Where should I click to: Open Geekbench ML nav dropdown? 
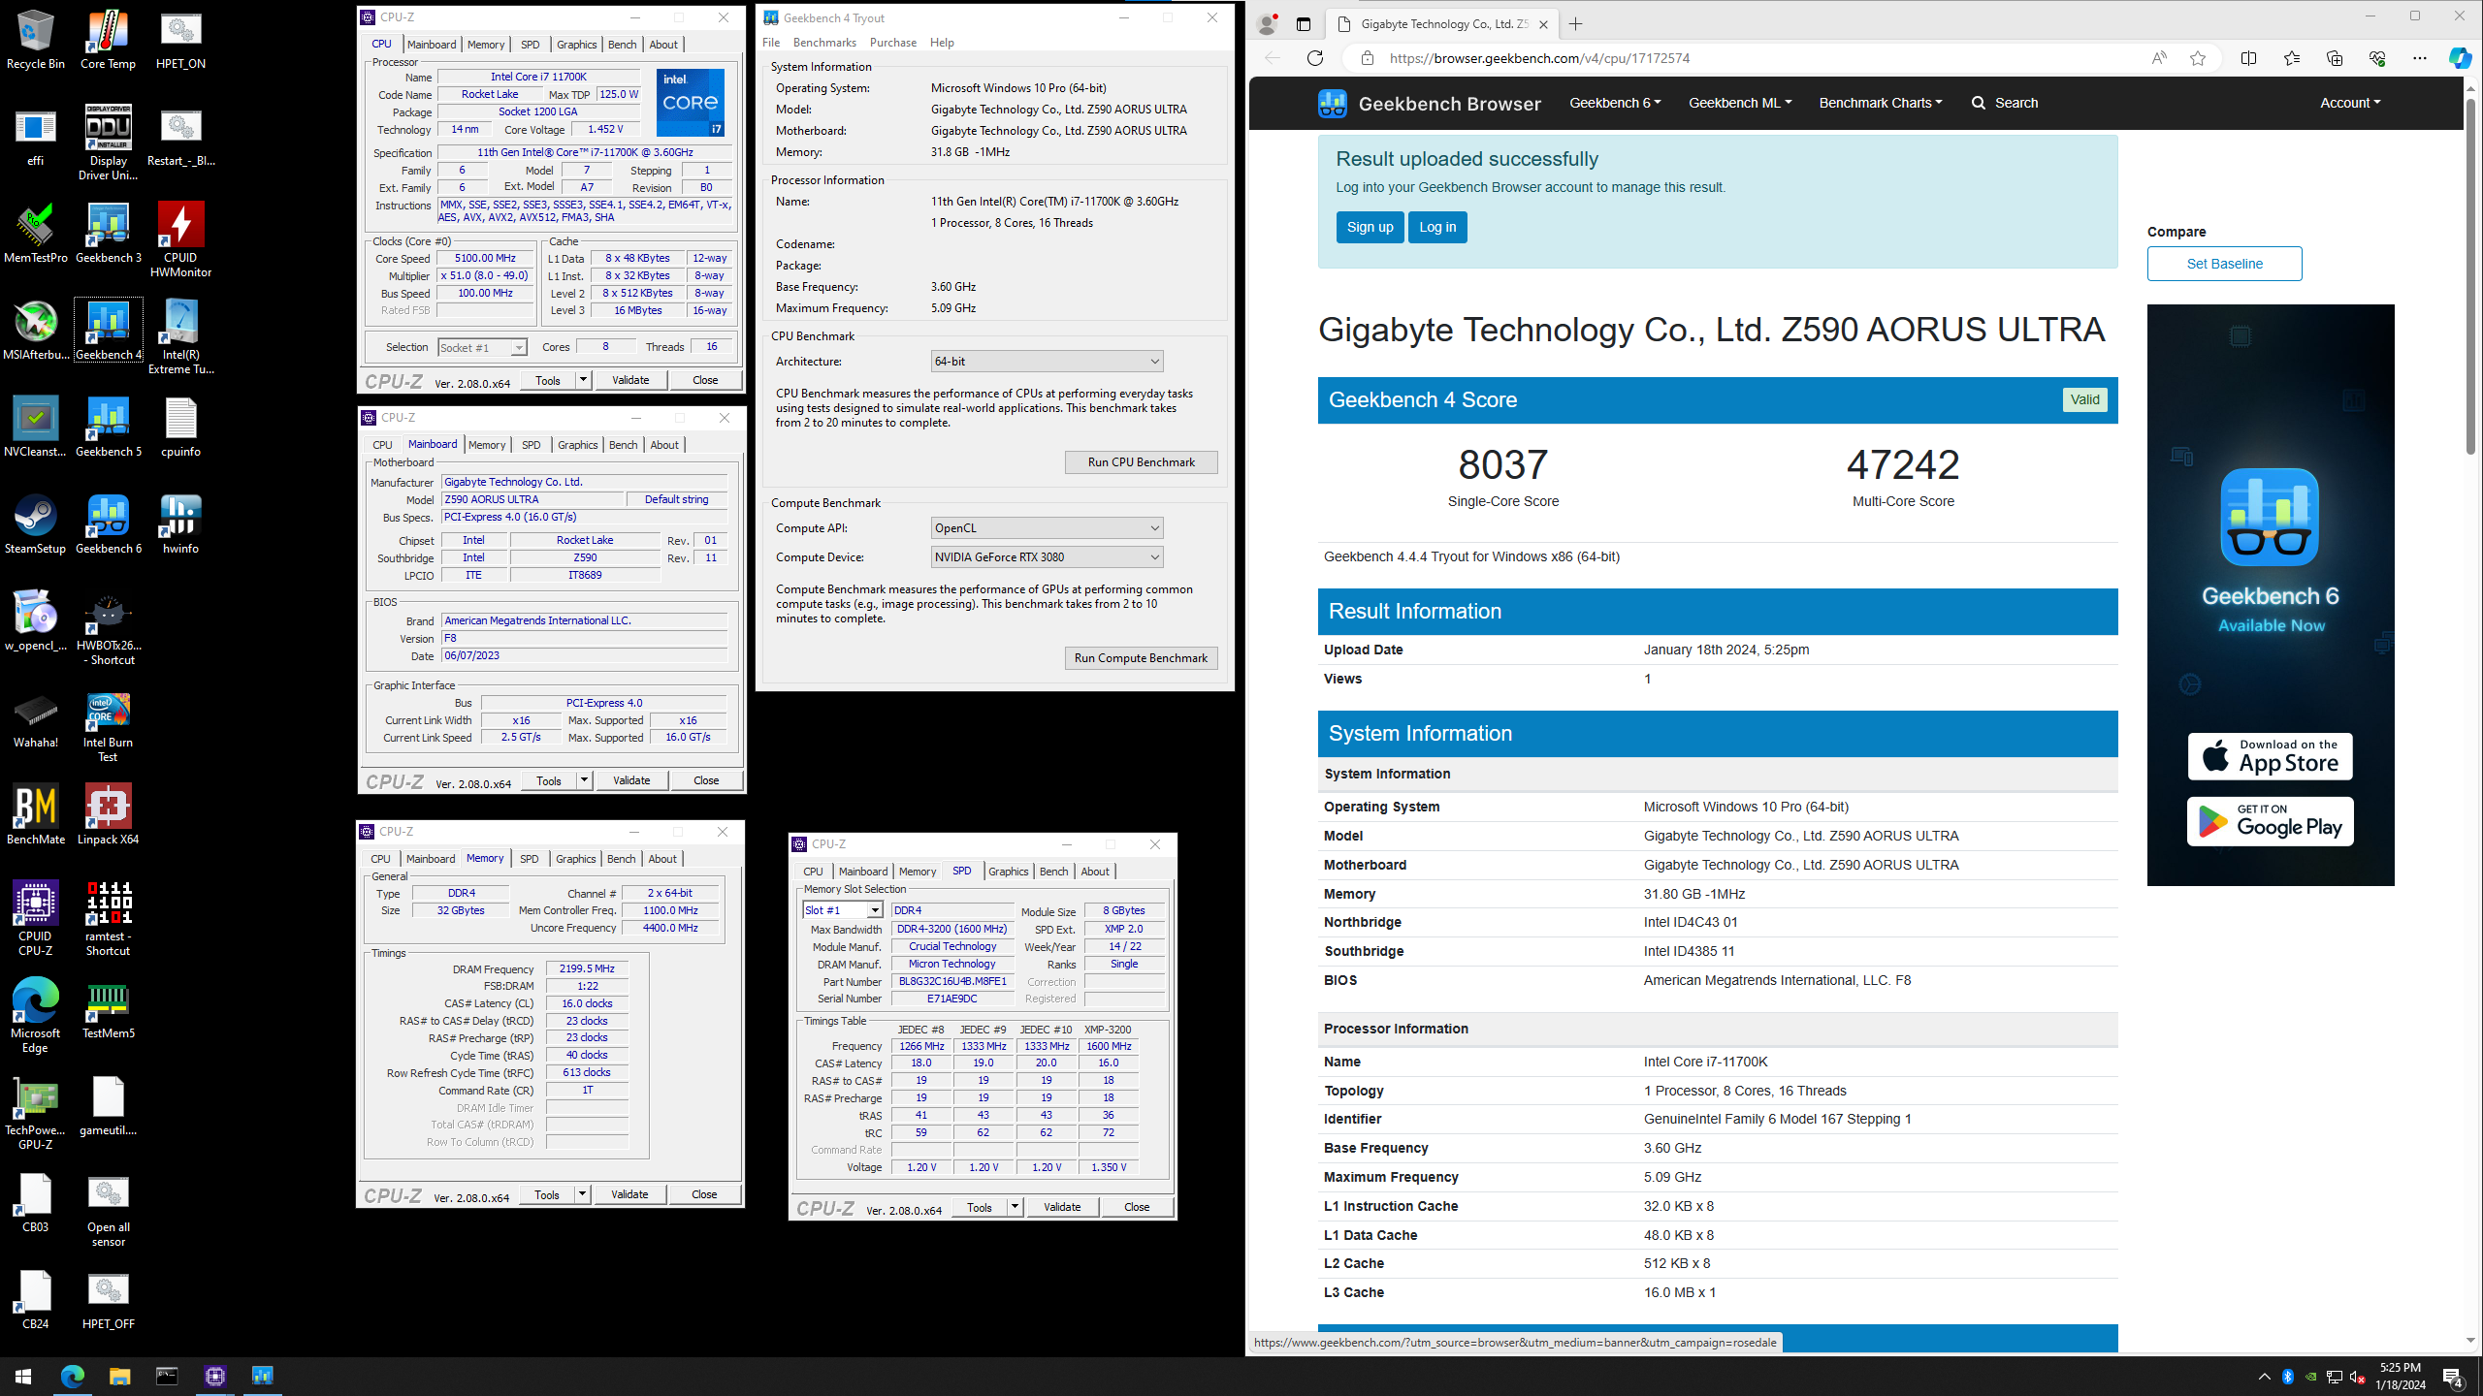pyautogui.click(x=1739, y=103)
